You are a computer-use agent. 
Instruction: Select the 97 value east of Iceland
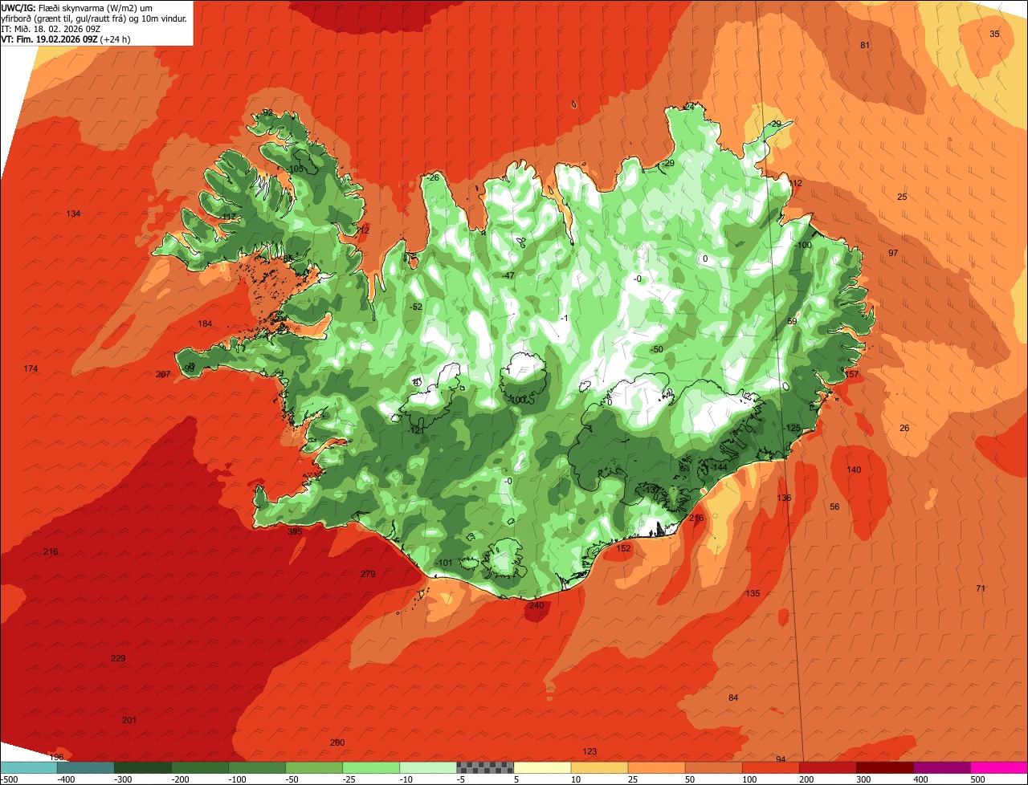point(893,253)
